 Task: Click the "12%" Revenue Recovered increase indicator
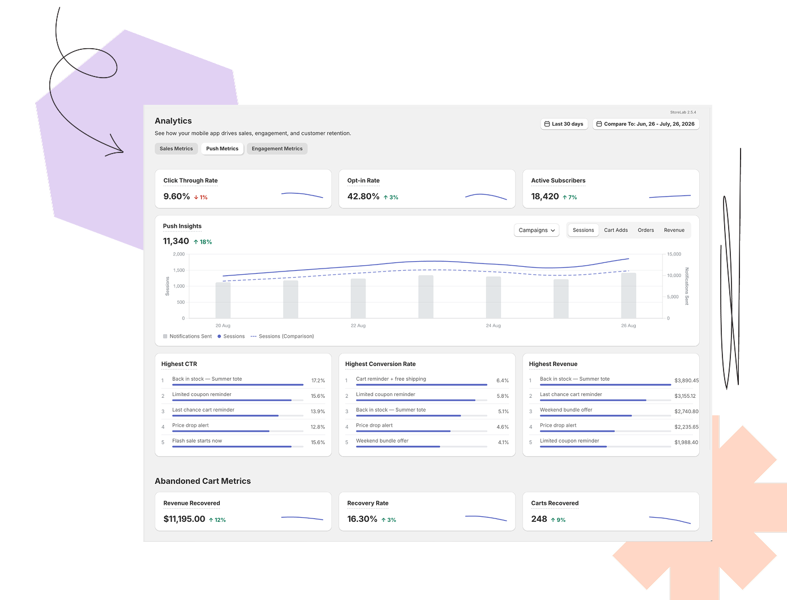point(217,520)
